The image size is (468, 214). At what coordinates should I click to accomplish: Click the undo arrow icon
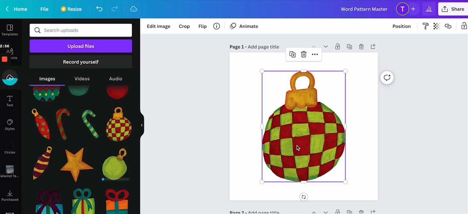(99, 9)
